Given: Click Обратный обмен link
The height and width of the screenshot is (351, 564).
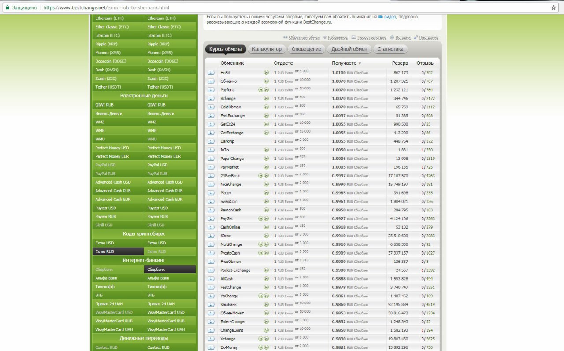Looking at the screenshot, I should click(x=304, y=37).
